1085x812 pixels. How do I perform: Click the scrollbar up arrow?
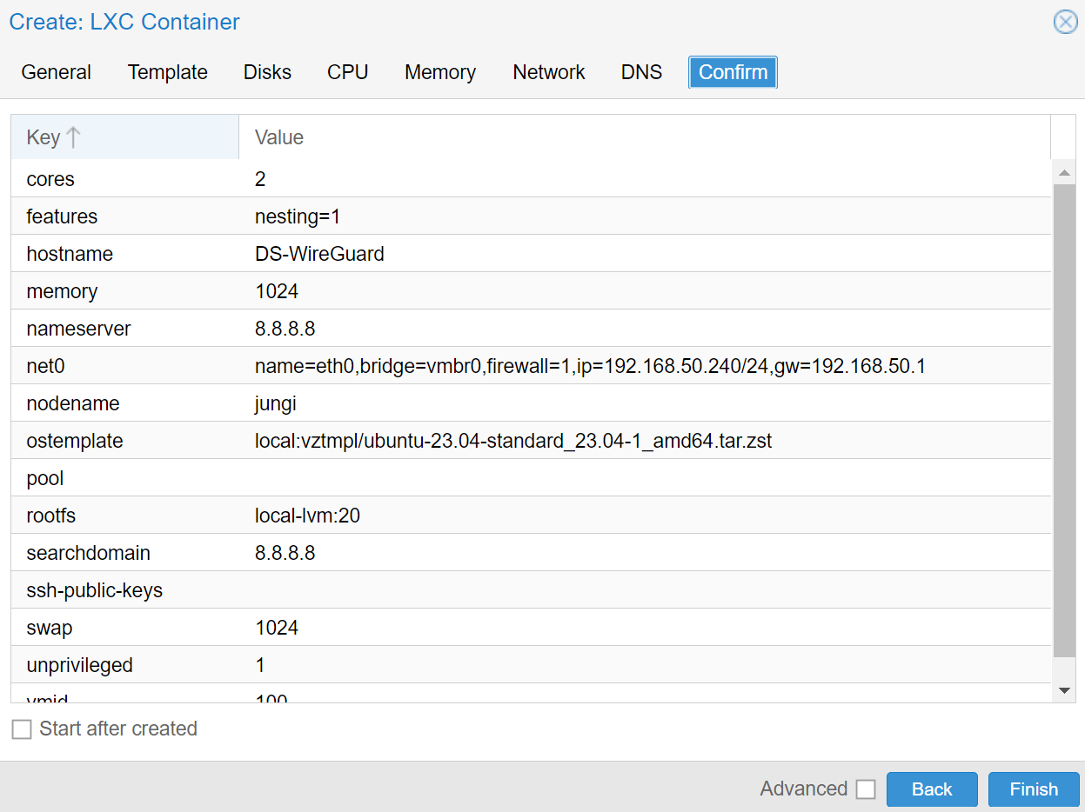[1063, 172]
